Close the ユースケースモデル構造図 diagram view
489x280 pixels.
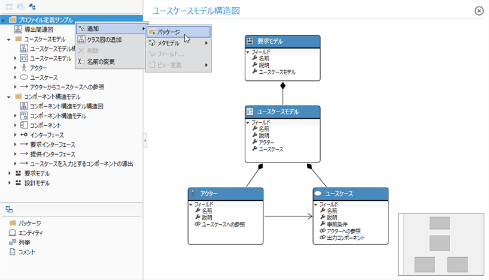[478, 11]
